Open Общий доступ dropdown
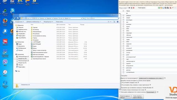This screenshot has width=177, height=100. tap(48, 22)
